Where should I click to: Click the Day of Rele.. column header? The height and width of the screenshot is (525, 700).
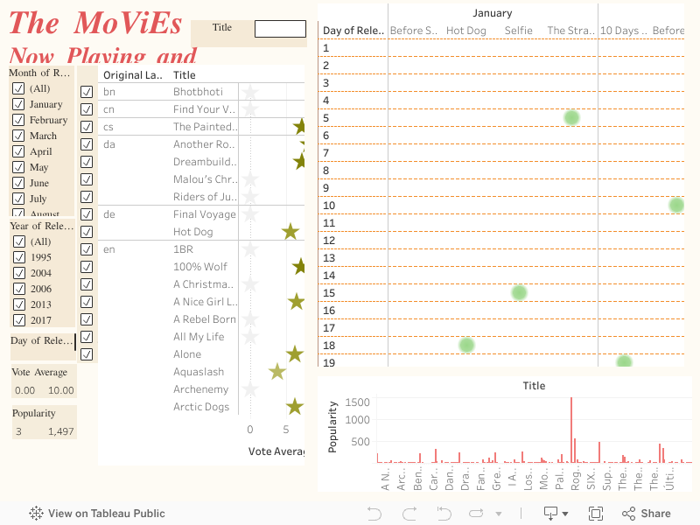point(353,31)
